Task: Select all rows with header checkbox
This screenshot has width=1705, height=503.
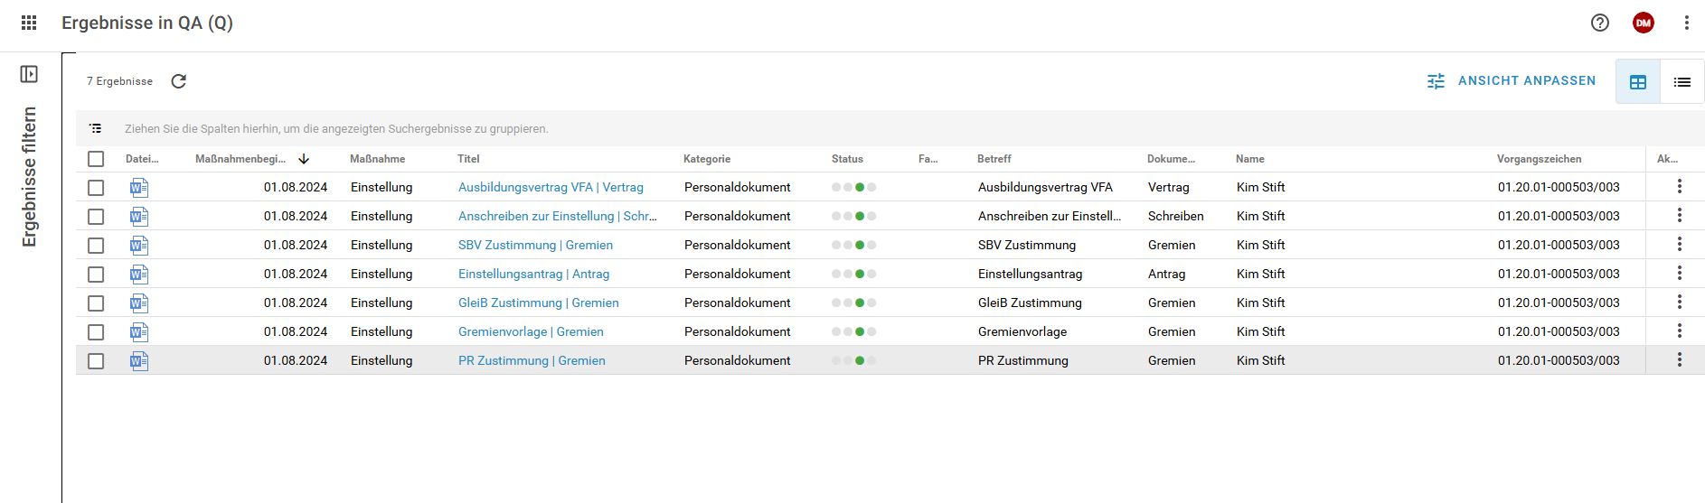Action: [96, 159]
